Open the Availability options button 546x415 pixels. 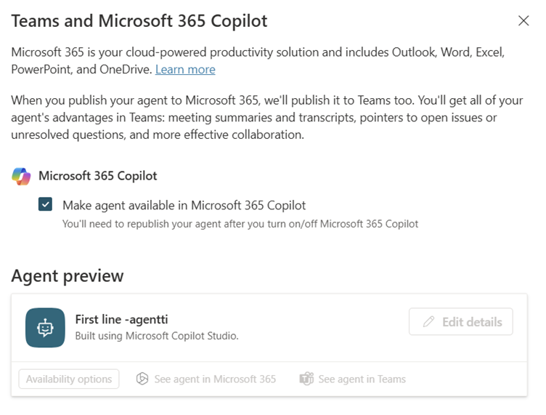point(69,379)
